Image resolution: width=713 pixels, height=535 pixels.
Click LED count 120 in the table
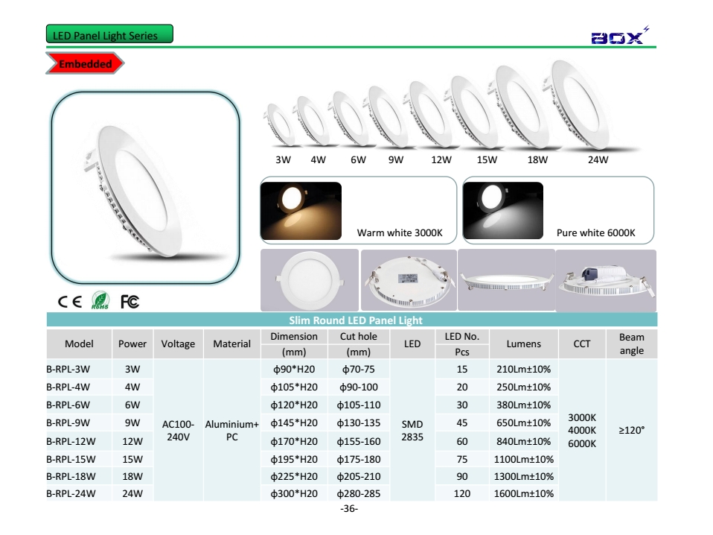[x=462, y=493]
